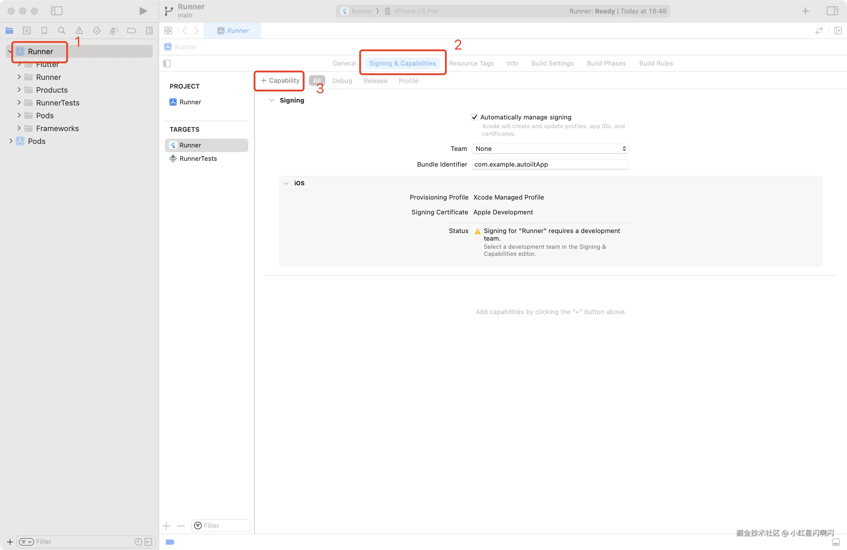The width and height of the screenshot is (847, 550).
Task: Select the Debug configuration filter
Action: 342,81
